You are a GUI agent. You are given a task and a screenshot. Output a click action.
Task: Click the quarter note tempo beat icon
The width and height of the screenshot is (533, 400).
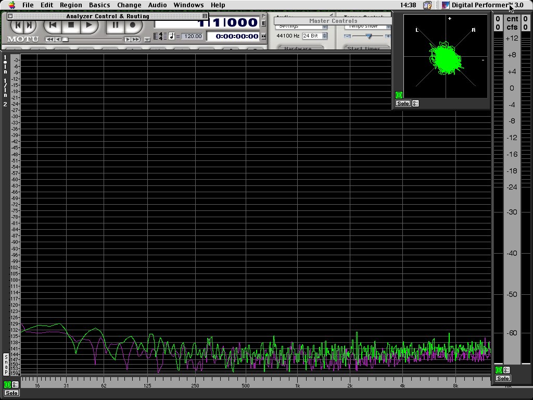[171, 36]
